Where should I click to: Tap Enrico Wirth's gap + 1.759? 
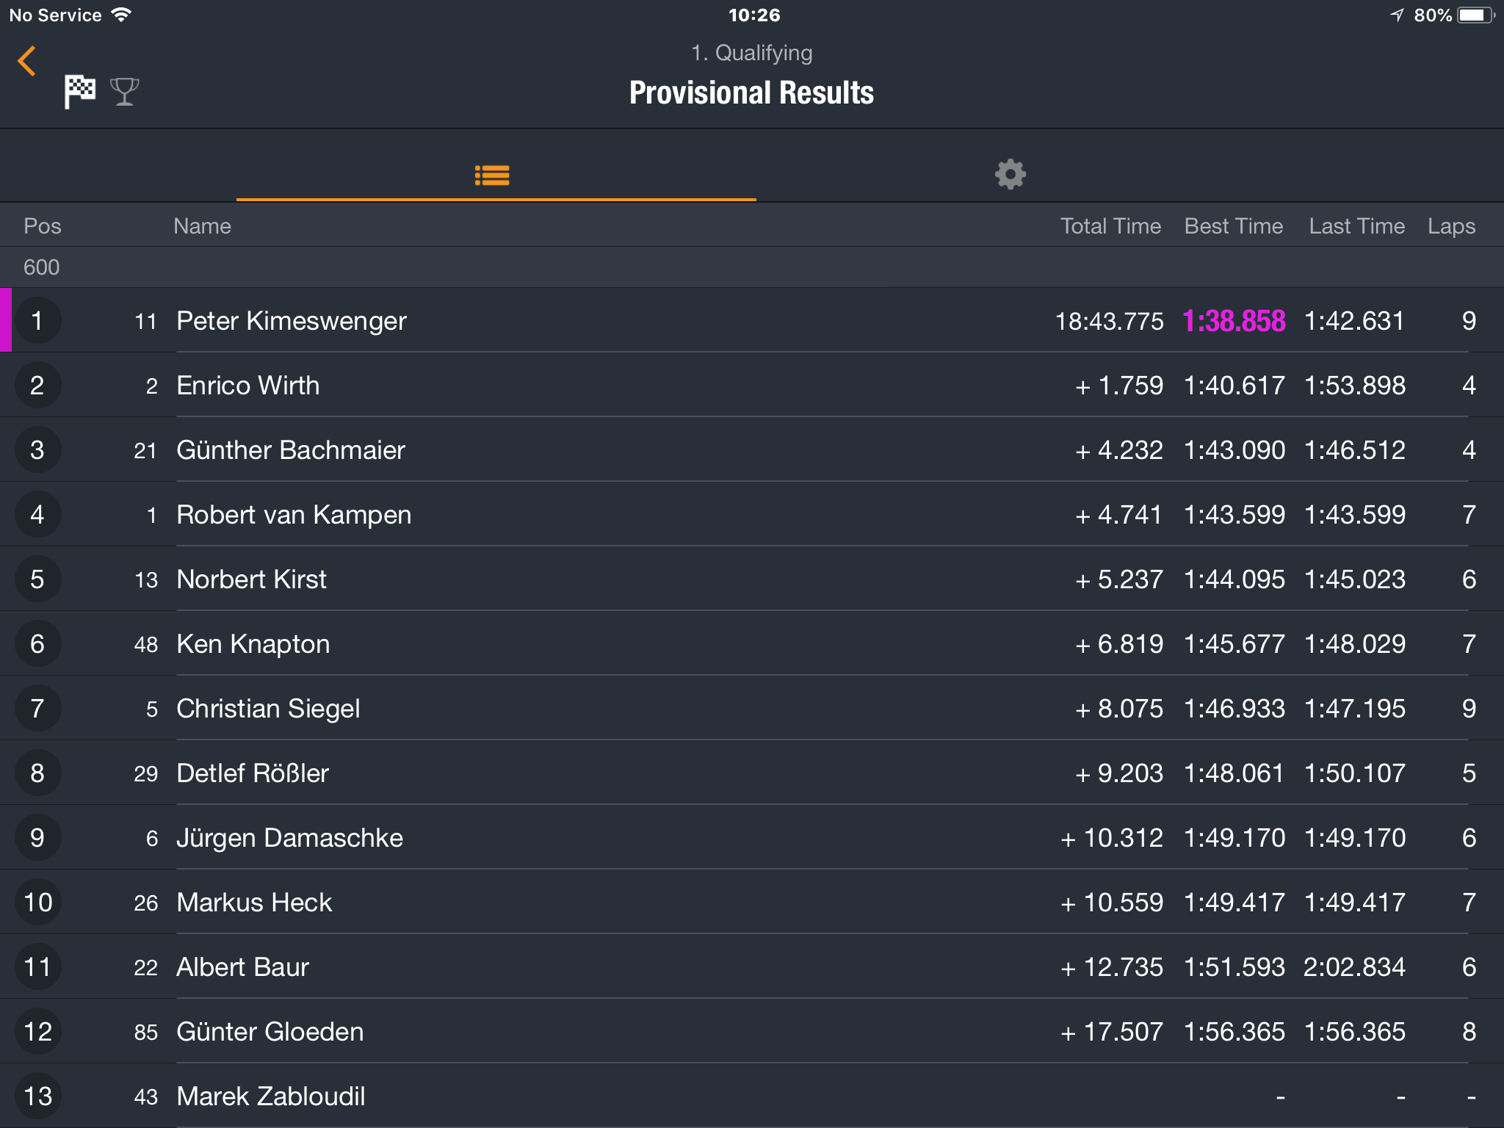(x=1119, y=386)
